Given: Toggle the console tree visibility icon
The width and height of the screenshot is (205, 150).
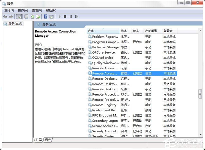Looking at the screenshot, I should click(19, 16).
